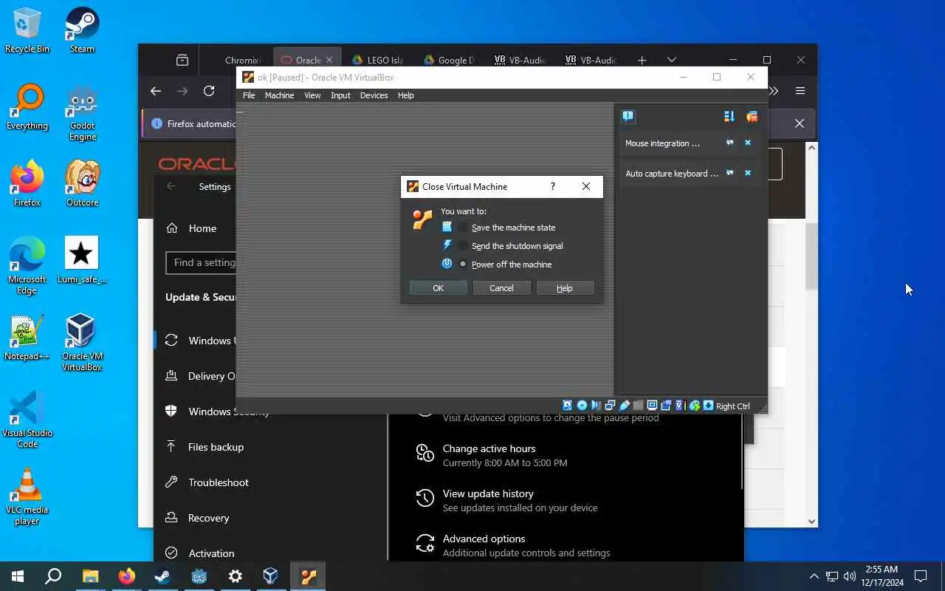Toggle the notification center icon in VirtualBox
Screen dimensions: 945x591
tap(628, 116)
